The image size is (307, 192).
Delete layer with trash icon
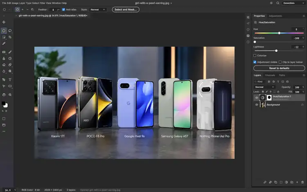[x=302, y=182]
